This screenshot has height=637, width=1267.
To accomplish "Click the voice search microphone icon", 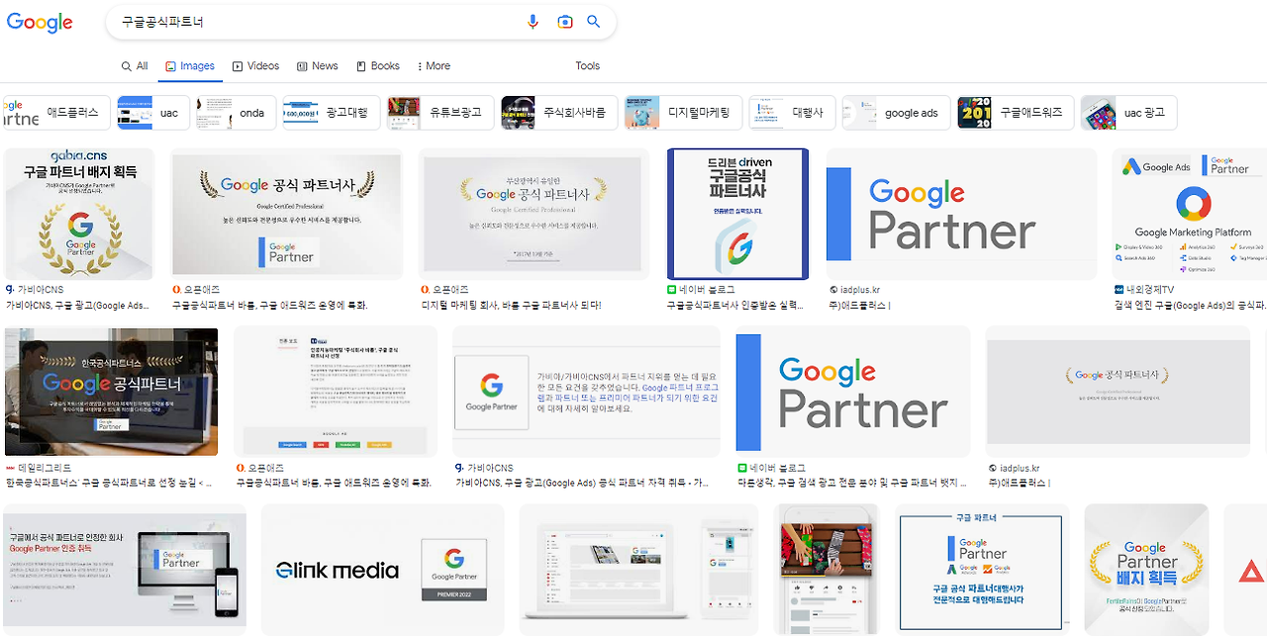I will coord(534,22).
